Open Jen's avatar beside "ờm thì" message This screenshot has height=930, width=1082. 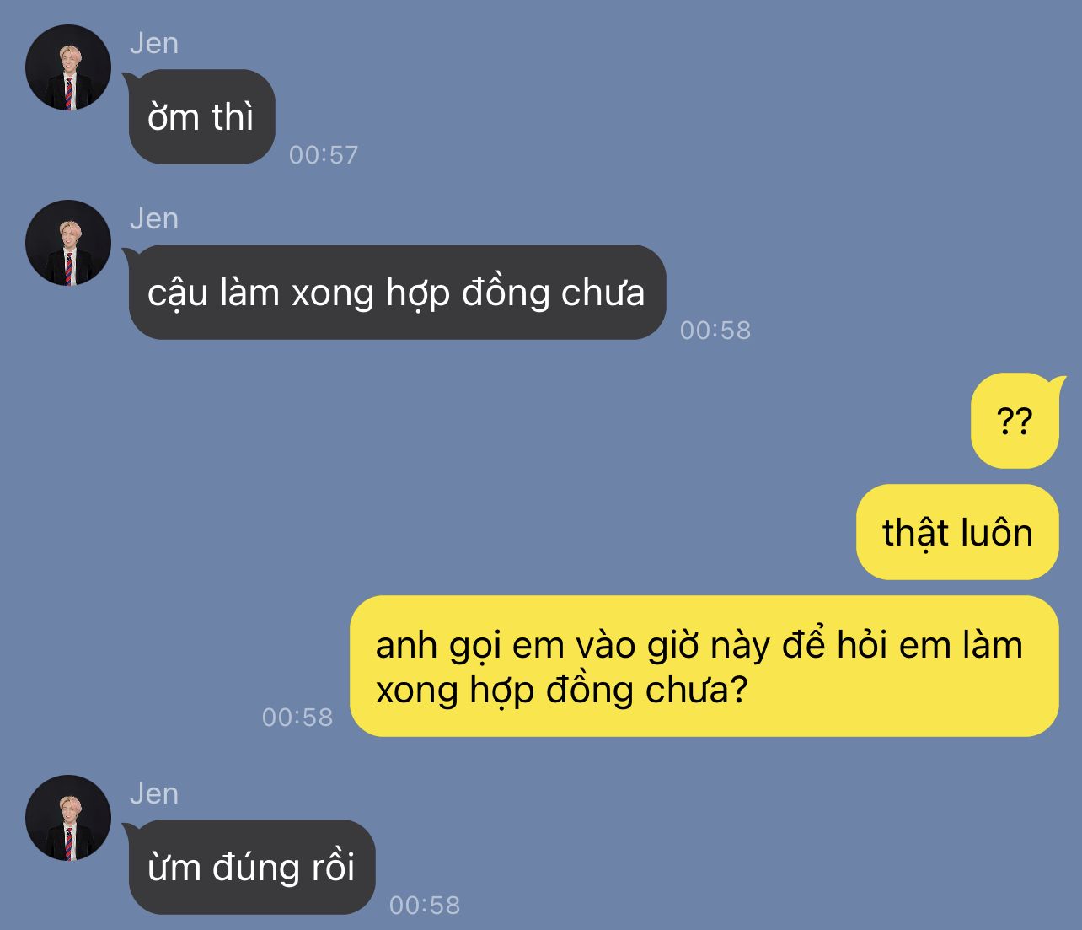(x=68, y=67)
